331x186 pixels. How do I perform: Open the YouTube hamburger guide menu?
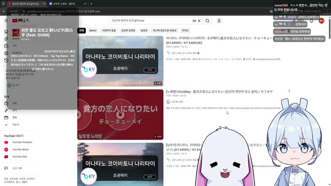click(6, 21)
